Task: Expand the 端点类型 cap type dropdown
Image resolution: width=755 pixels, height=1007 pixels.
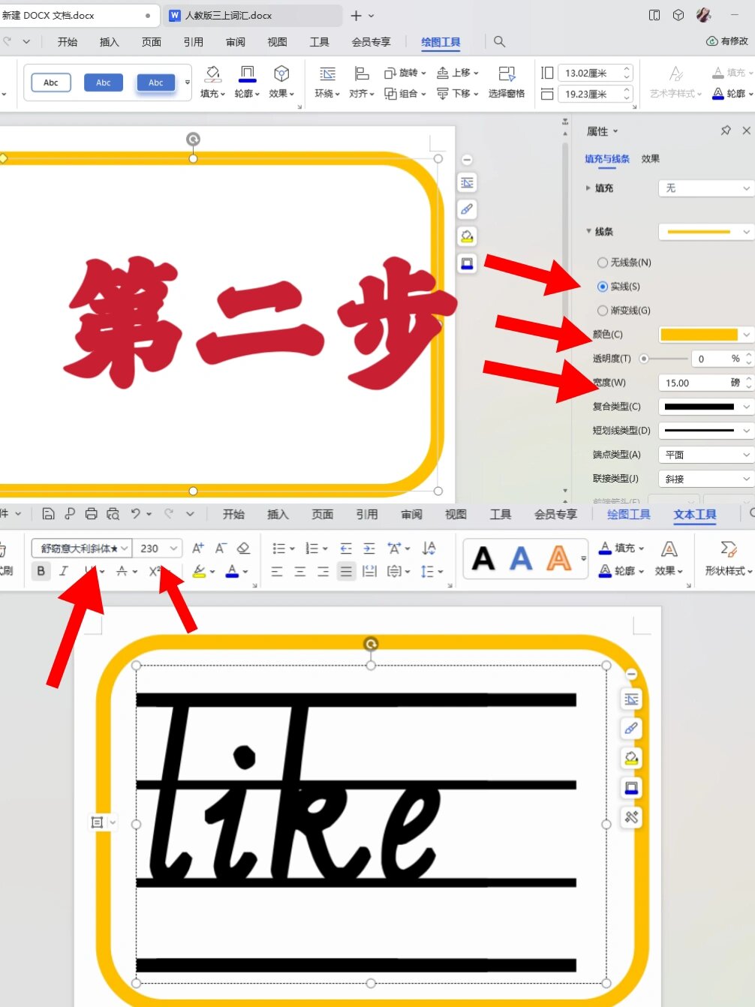Action: [x=705, y=455]
